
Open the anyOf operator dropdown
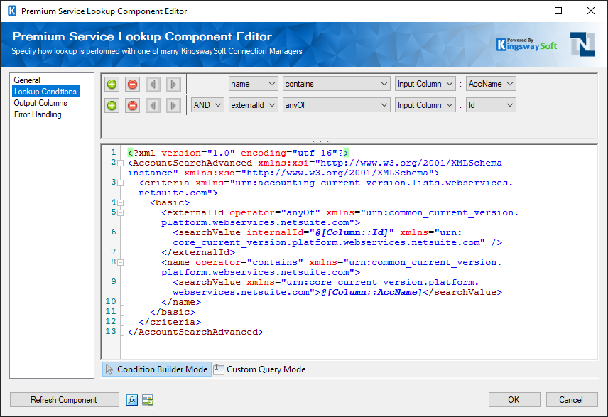click(336, 105)
